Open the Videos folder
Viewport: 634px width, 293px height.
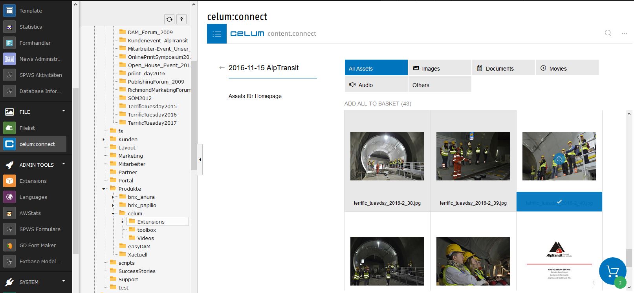145,238
